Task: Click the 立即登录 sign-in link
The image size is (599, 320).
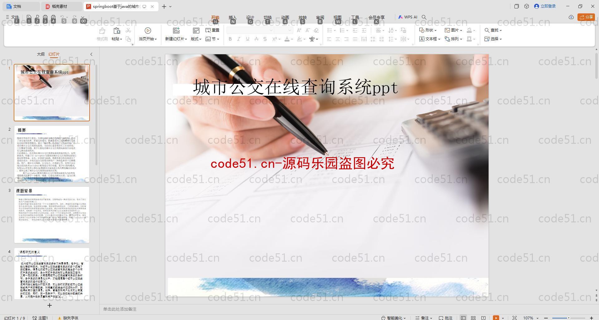Action: point(545,6)
